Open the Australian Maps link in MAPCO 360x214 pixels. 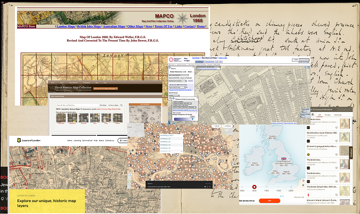(x=114, y=26)
